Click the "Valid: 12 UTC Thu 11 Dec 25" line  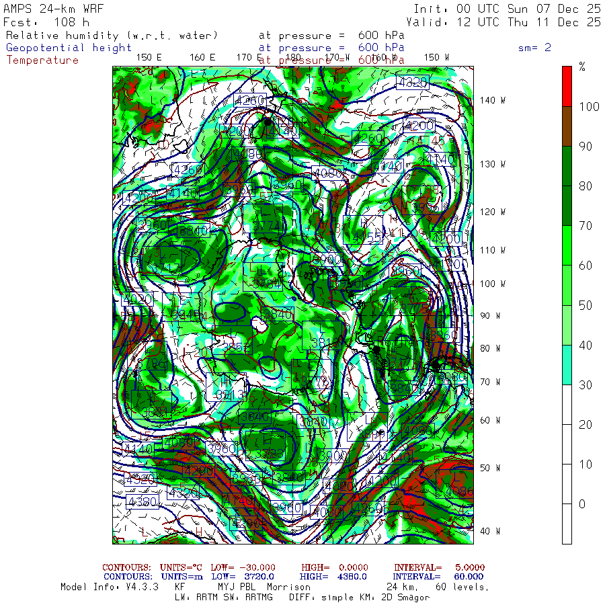[507, 22]
